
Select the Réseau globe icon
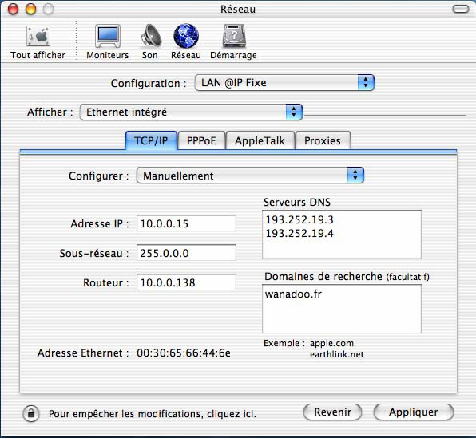[186, 36]
